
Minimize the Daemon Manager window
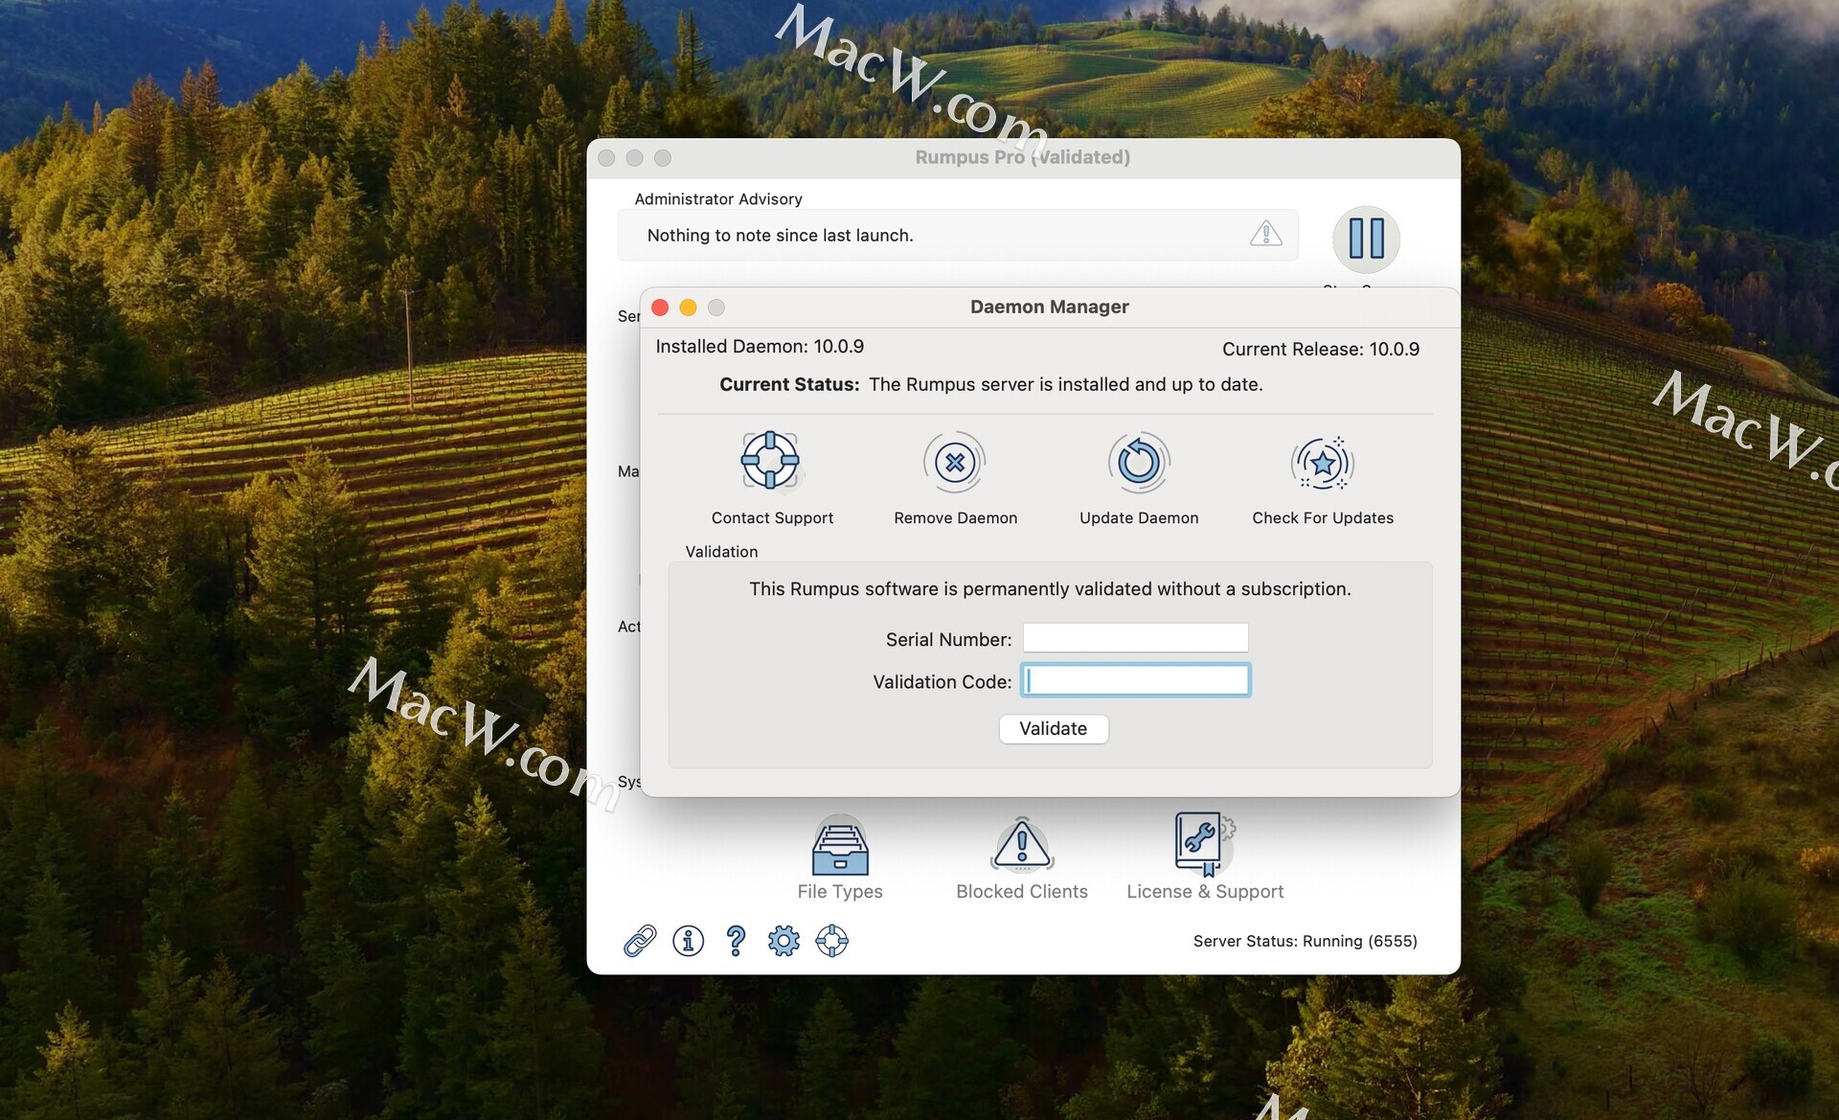click(x=688, y=308)
